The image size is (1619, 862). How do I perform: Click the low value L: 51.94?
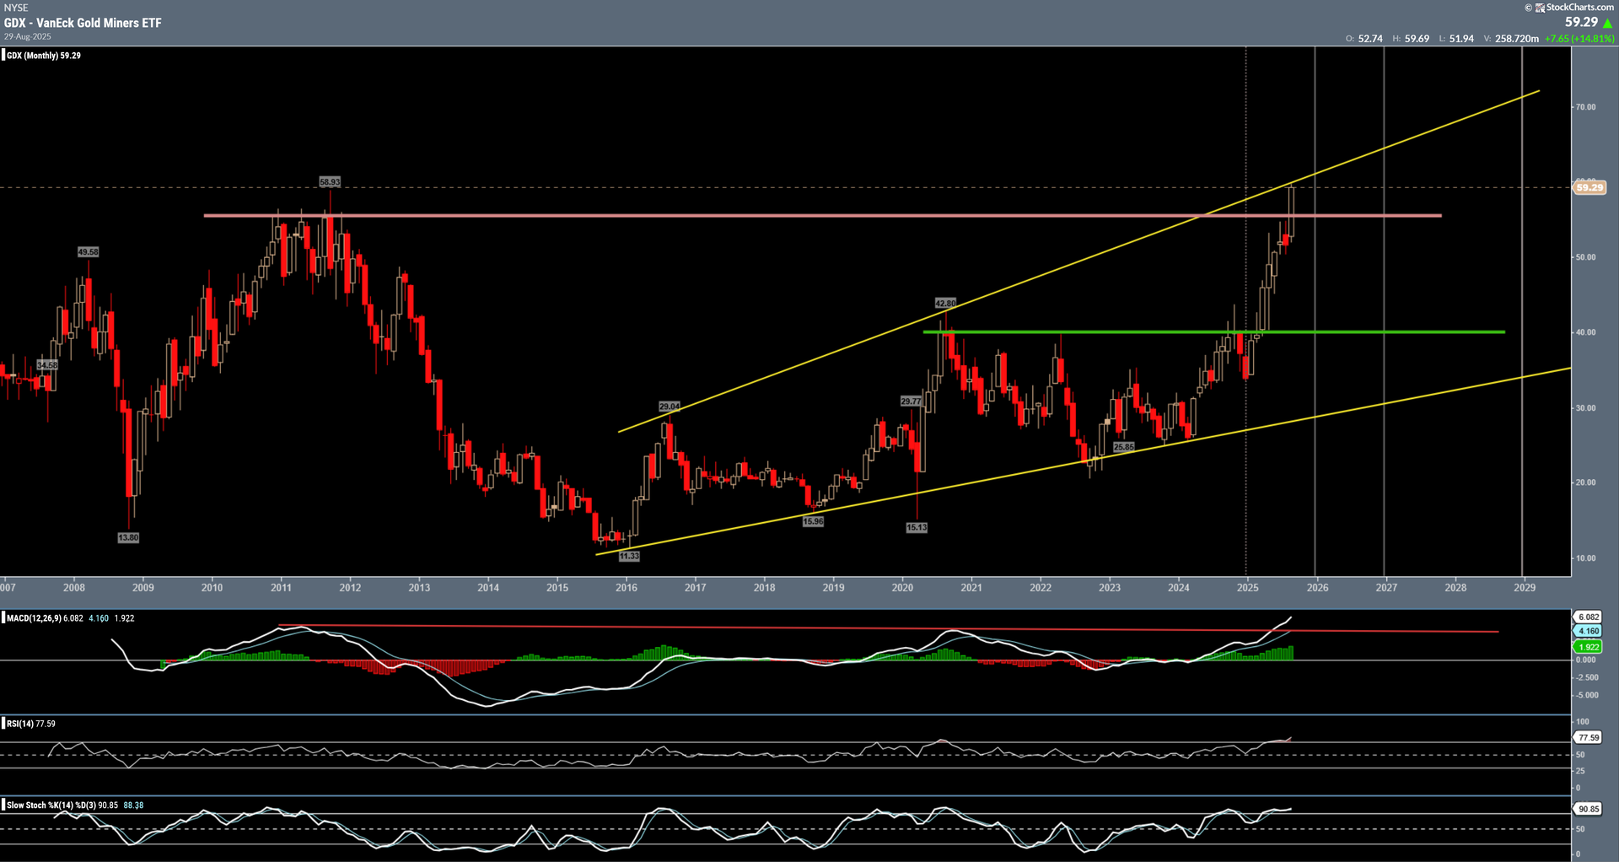[x=1456, y=39]
